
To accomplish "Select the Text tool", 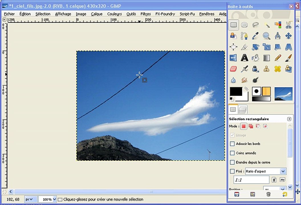I will (244, 58).
